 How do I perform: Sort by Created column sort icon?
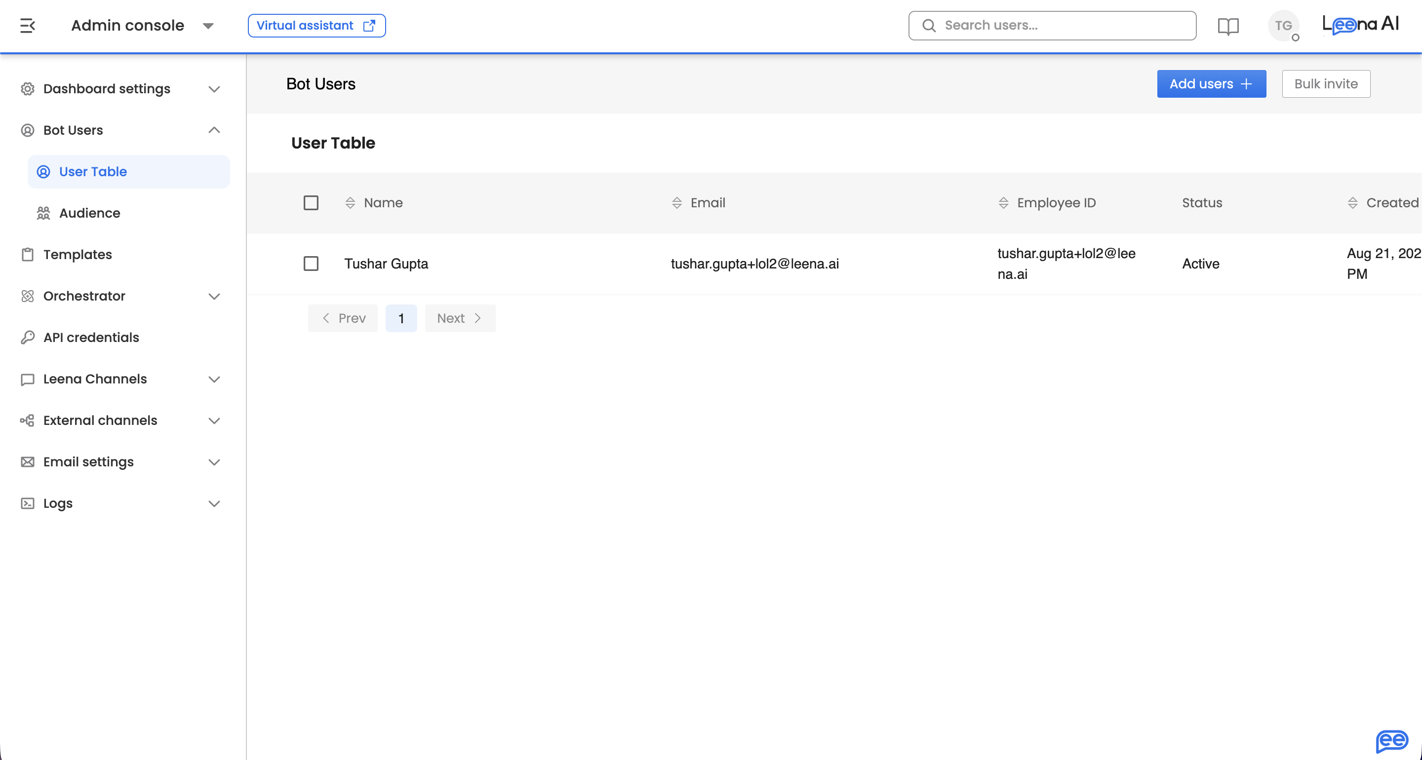(1352, 202)
